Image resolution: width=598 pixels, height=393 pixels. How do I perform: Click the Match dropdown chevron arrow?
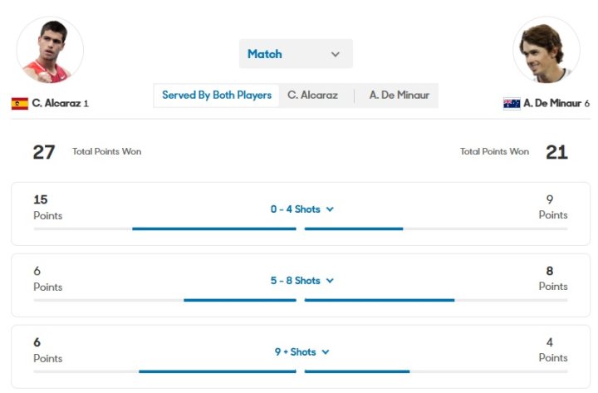coord(336,54)
